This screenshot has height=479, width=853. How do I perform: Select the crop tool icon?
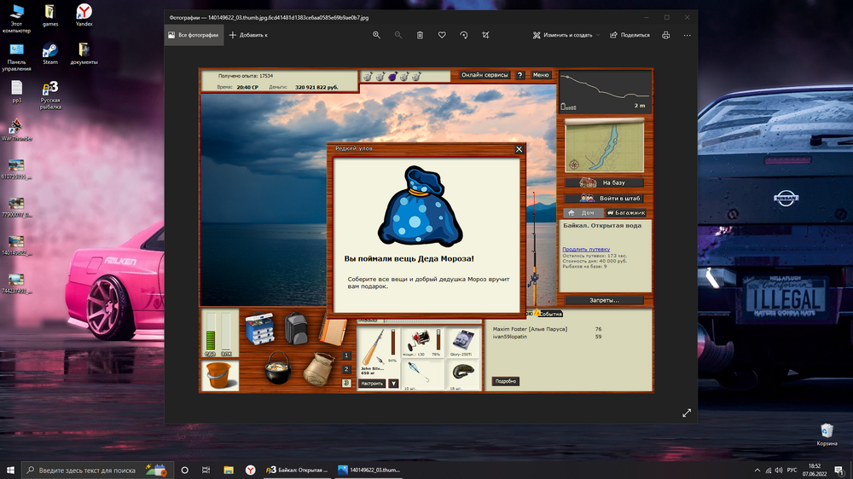click(x=485, y=35)
